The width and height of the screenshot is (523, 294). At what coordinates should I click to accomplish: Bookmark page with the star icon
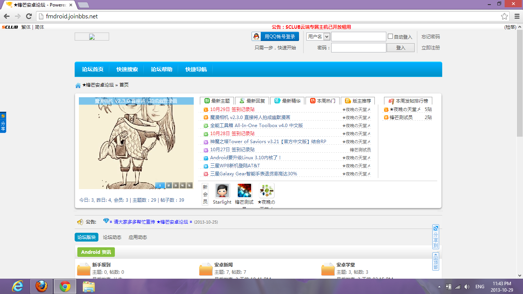(505, 16)
